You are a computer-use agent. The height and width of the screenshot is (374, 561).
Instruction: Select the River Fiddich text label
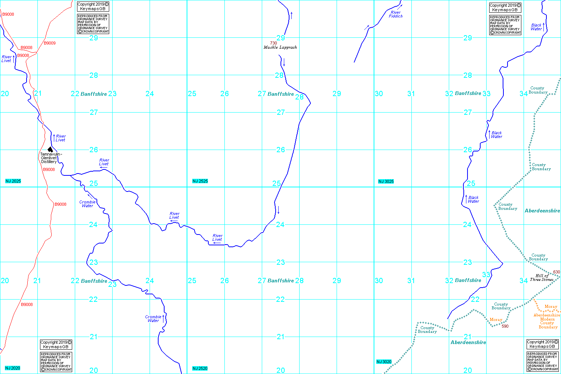396,14
